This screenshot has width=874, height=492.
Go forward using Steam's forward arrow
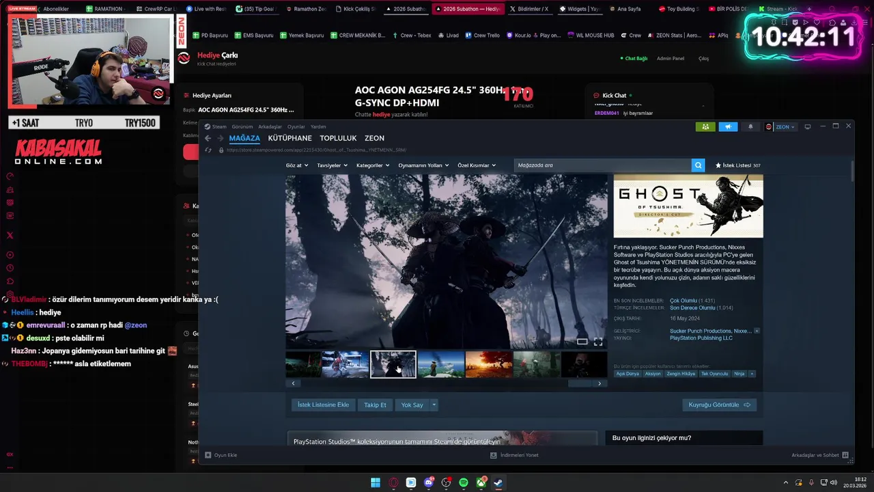click(220, 138)
